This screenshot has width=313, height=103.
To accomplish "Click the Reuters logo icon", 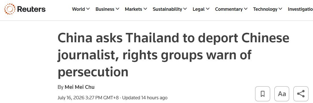I will [10, 9].
